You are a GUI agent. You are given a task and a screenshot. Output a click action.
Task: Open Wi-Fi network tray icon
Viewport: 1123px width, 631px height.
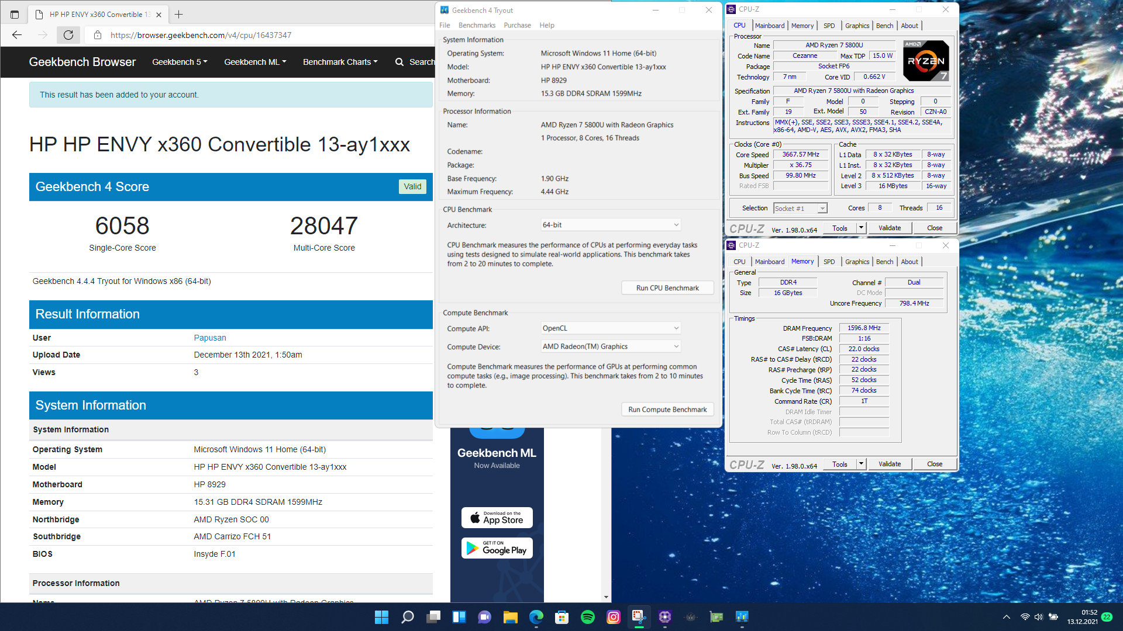1025,617
